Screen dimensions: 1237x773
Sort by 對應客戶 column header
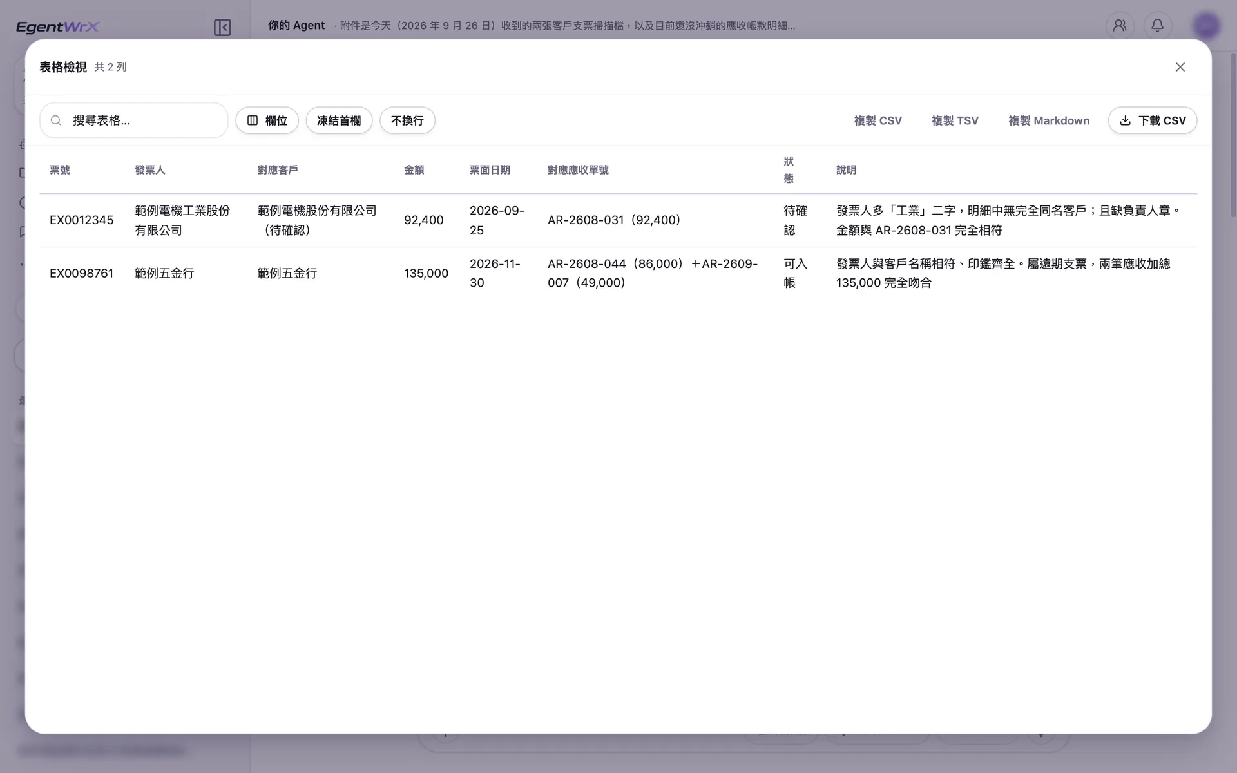point(278,170)
